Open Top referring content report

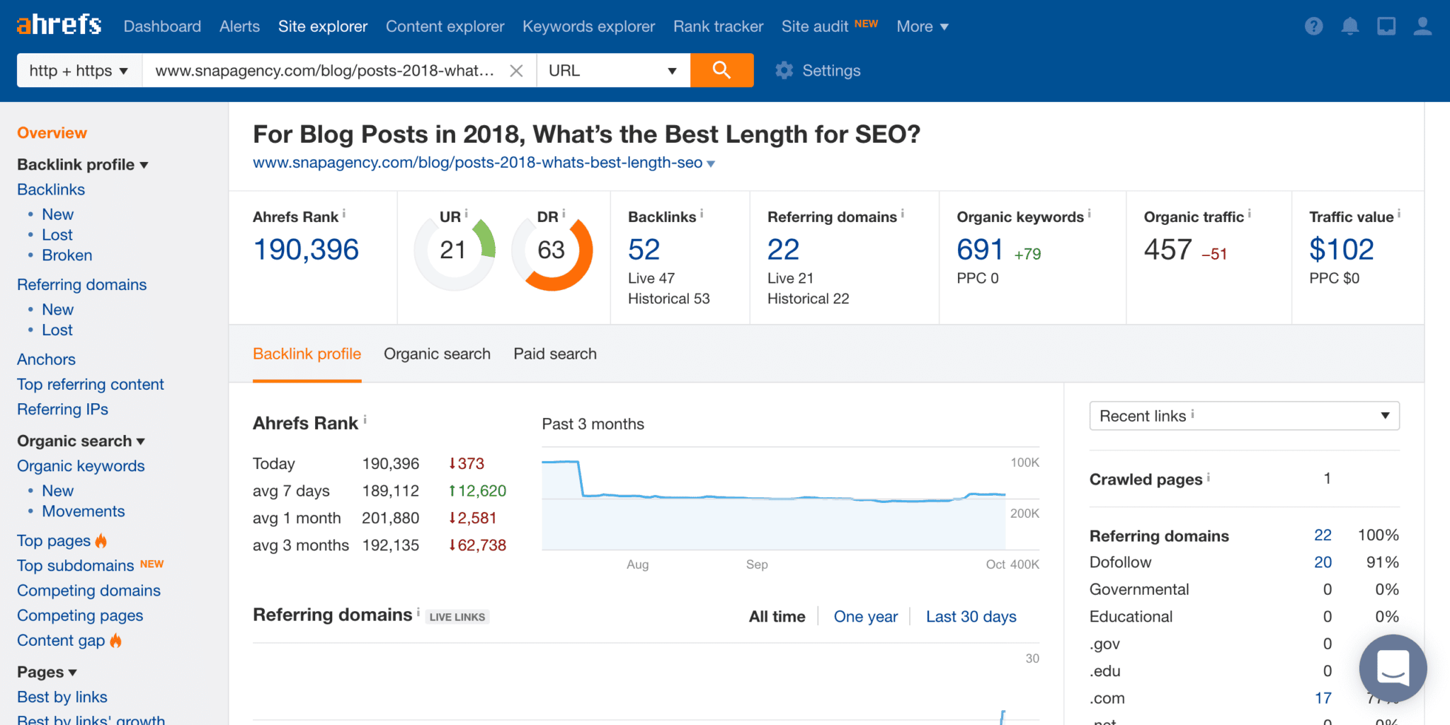(91, 384)
